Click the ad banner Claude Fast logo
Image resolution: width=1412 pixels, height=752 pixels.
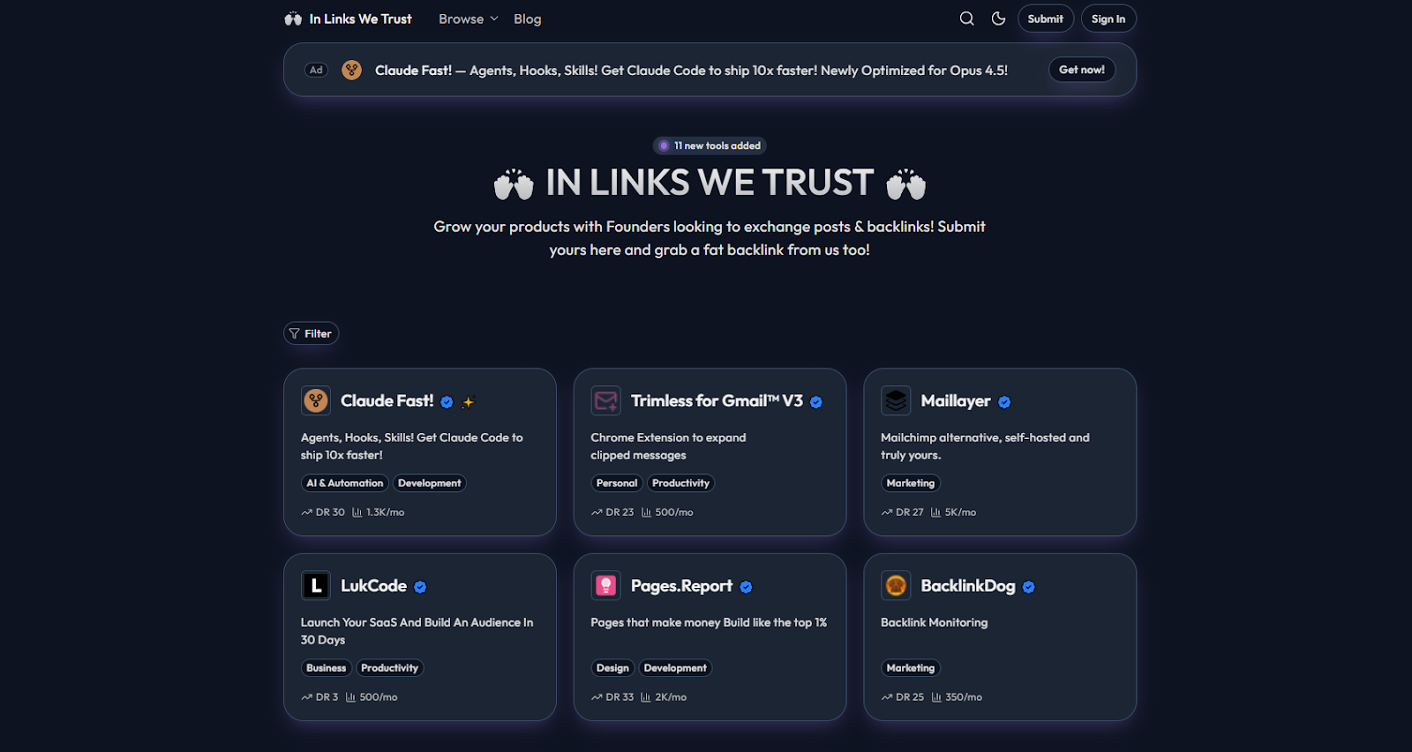point(351,70)
